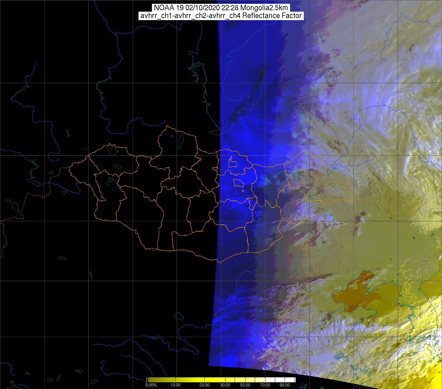Click the 'avhrr_ch1-avhrr_ch2-avhrr_ch4 Reflectance Factor' caption

click(221, 16)
